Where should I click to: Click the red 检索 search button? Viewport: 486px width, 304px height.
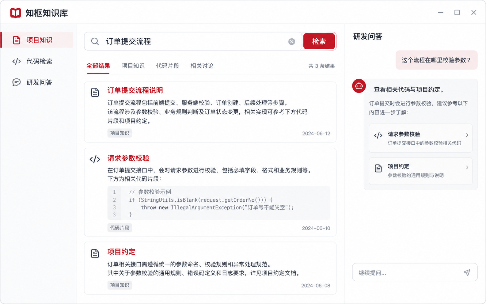click(319, 41)
